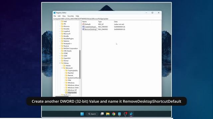Click the MozillaPlugins folder icon
This screenshot has height=119, width=213.
click(x=62, y=39)
